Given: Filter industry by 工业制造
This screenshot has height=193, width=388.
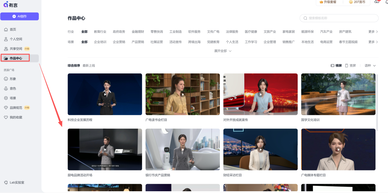Looking at the screenshot, I should [x=175, y=32].
